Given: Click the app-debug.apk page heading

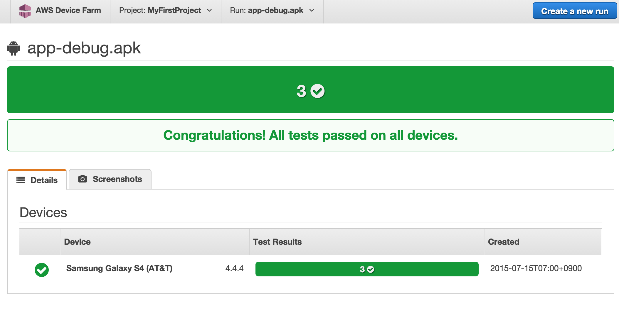Looking at the screenshot, I should [84, 48].
